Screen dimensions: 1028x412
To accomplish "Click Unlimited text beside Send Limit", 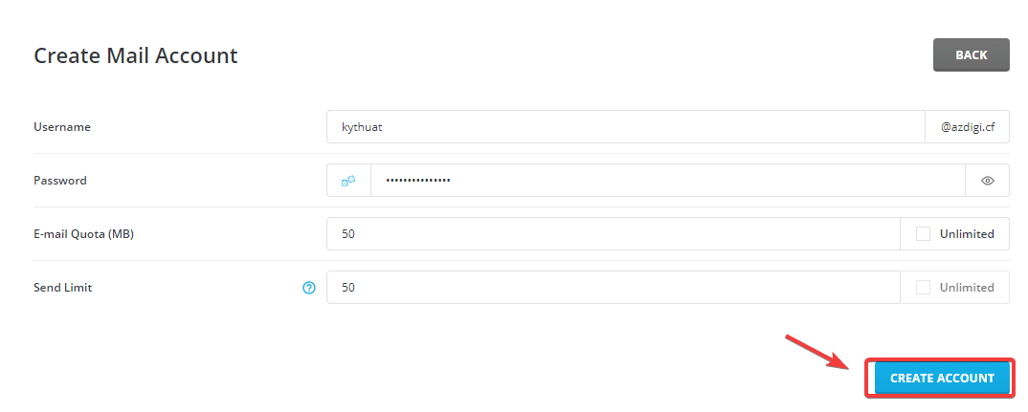I will (x=967, y=287).
